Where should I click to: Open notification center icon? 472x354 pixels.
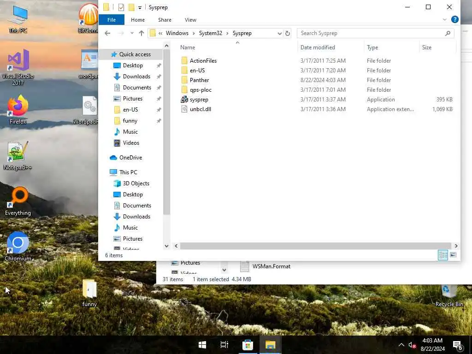coord(458,345)
